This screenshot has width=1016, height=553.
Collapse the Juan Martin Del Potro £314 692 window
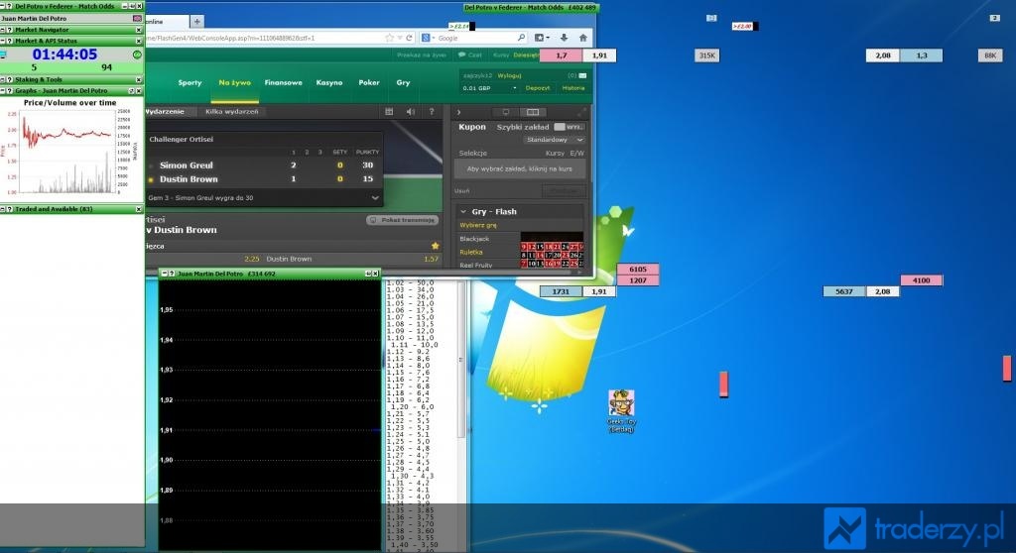tap(164, 274)
